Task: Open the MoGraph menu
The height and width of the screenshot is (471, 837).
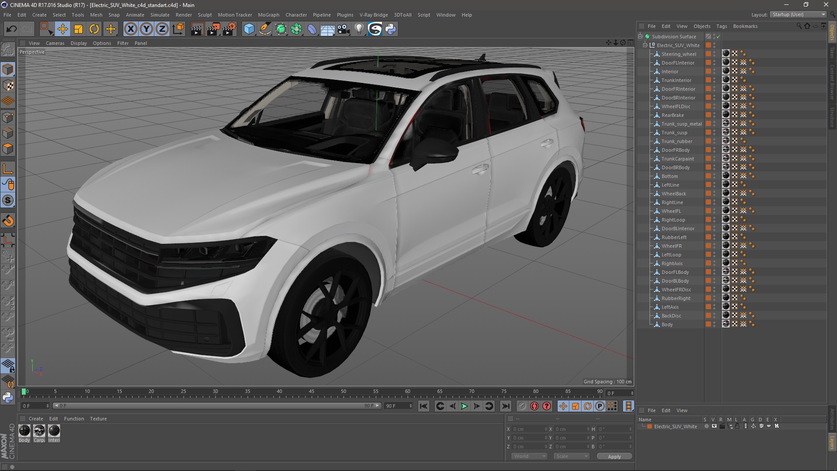Action: point(268,15)
